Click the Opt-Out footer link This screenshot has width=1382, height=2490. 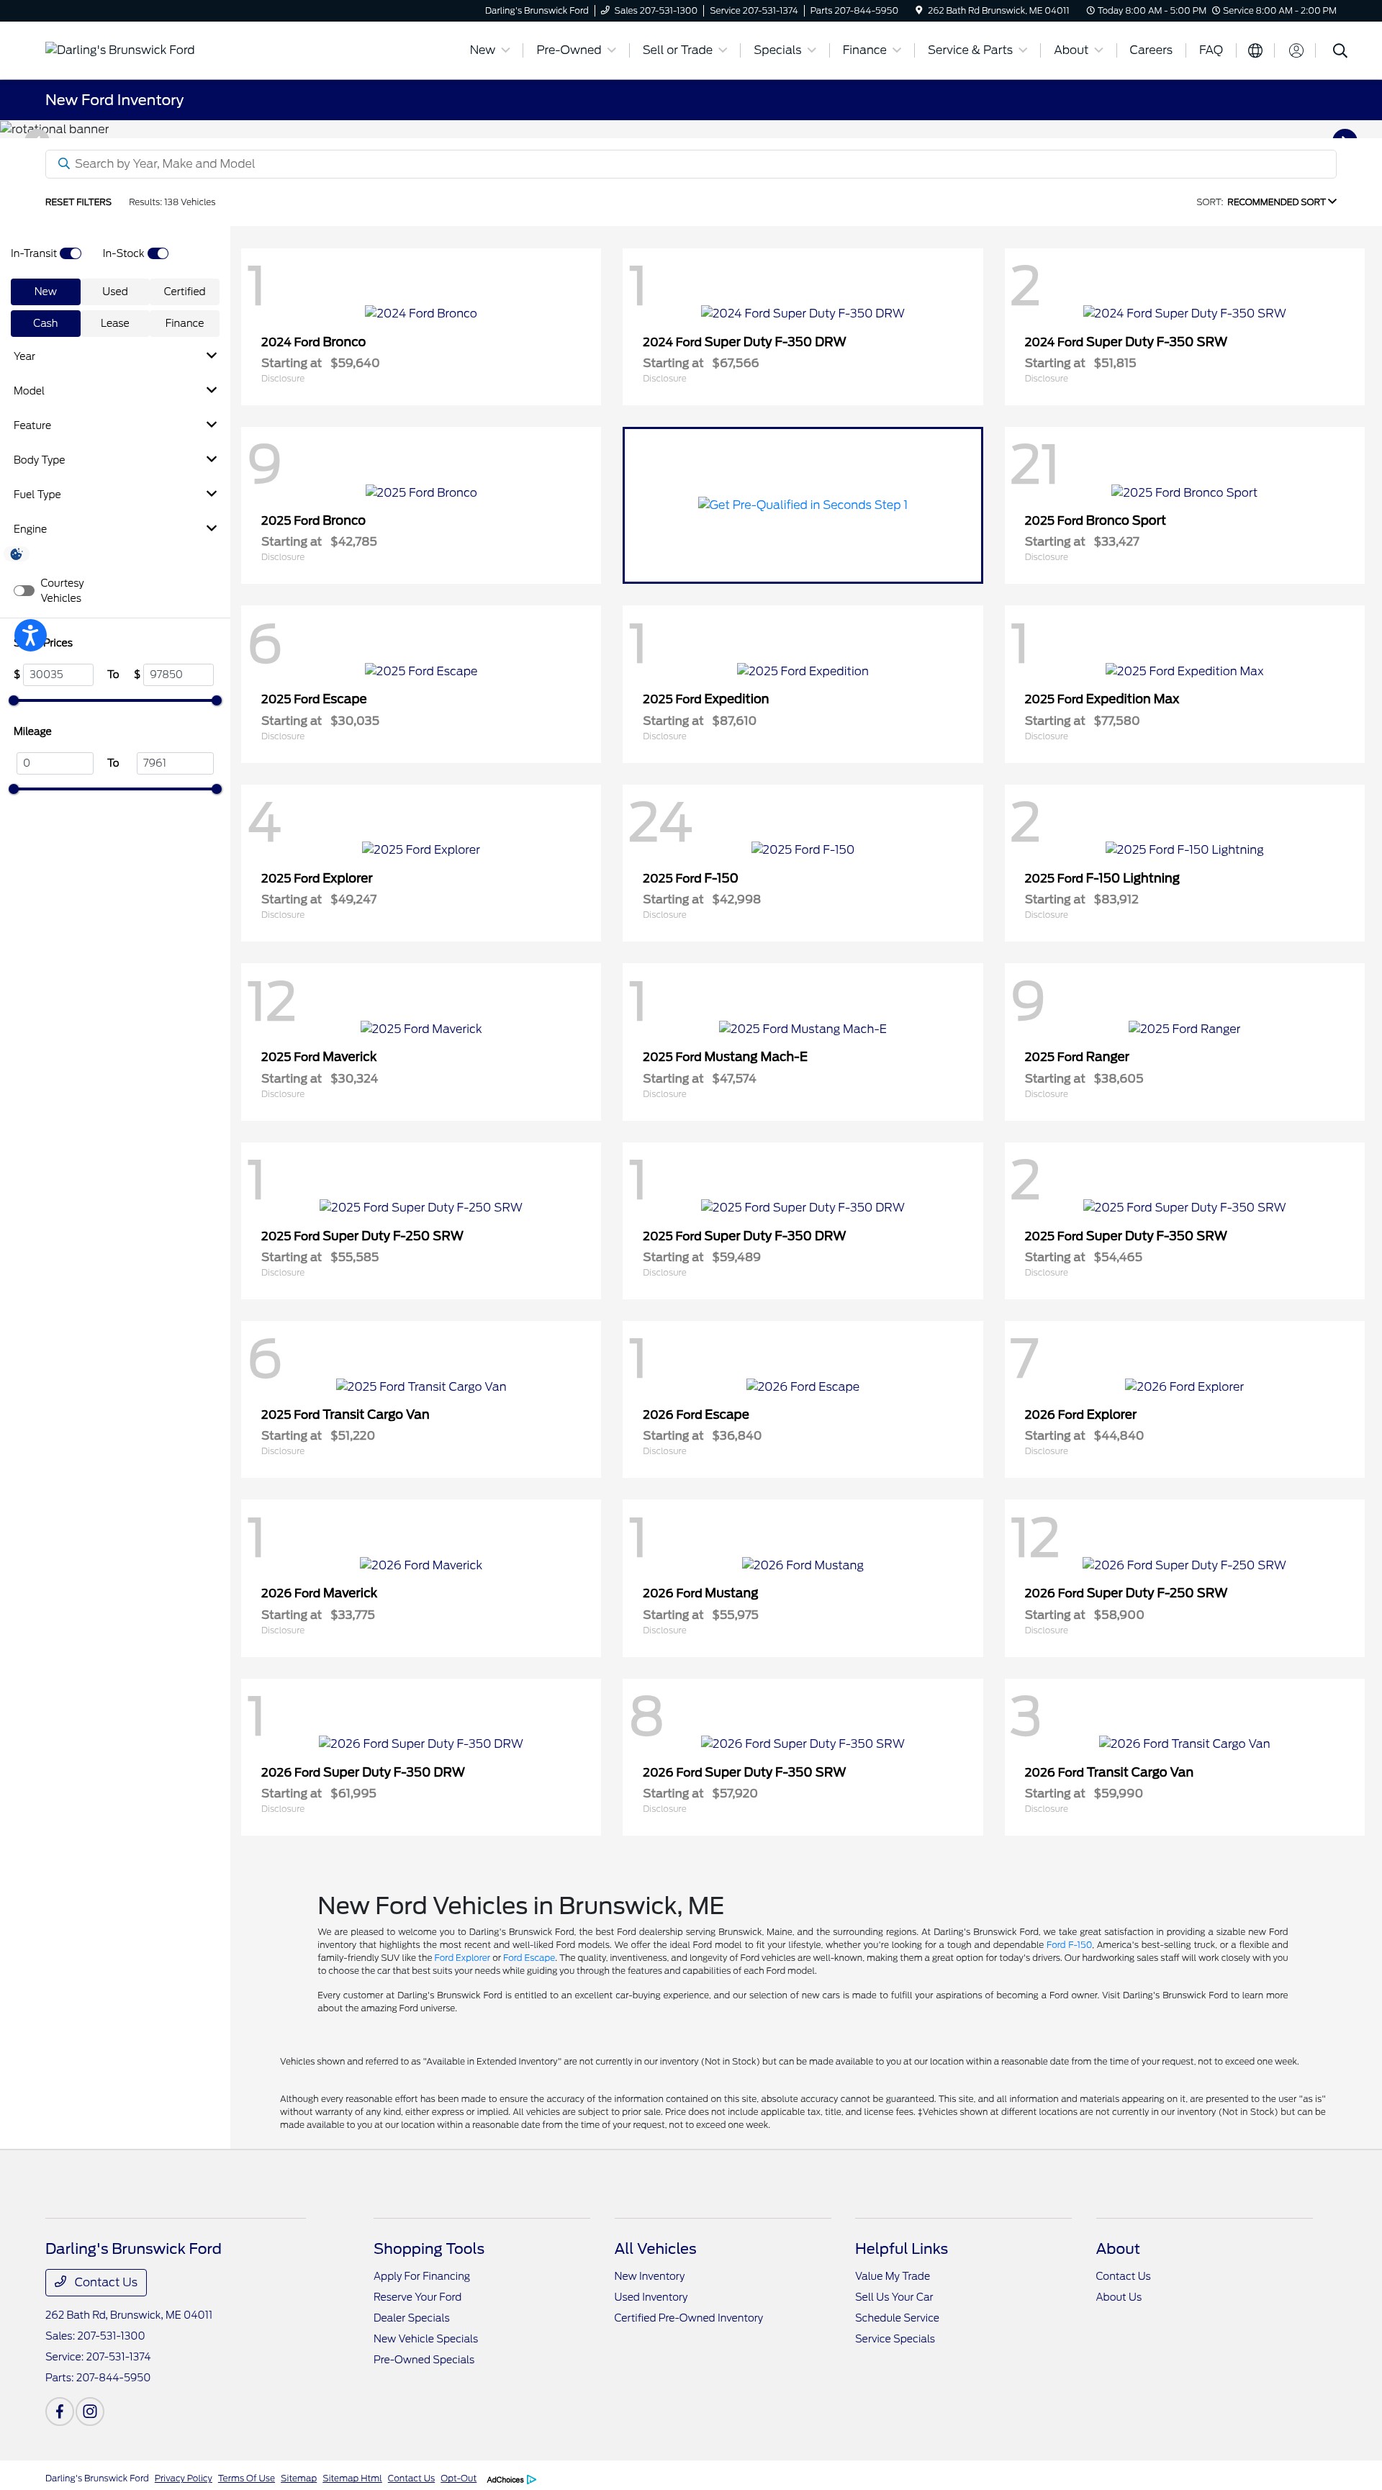[x=458, y=2478]
